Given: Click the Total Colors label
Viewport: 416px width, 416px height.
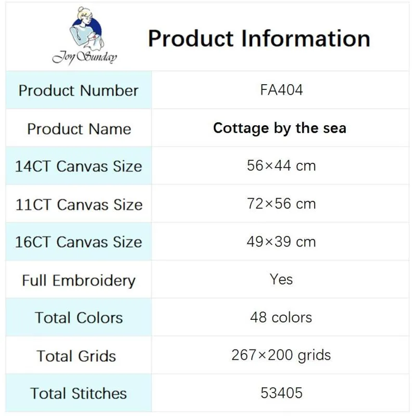Looking at the screenshot, I should pyautogui.click(x=79, y=318).
